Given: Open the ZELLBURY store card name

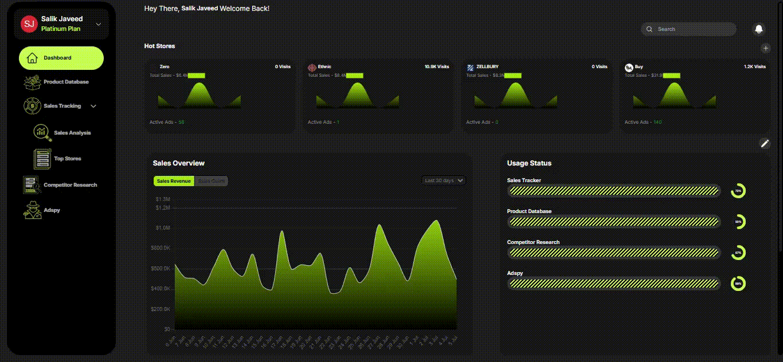Looking at the screenshot, I should click(487, 67).
